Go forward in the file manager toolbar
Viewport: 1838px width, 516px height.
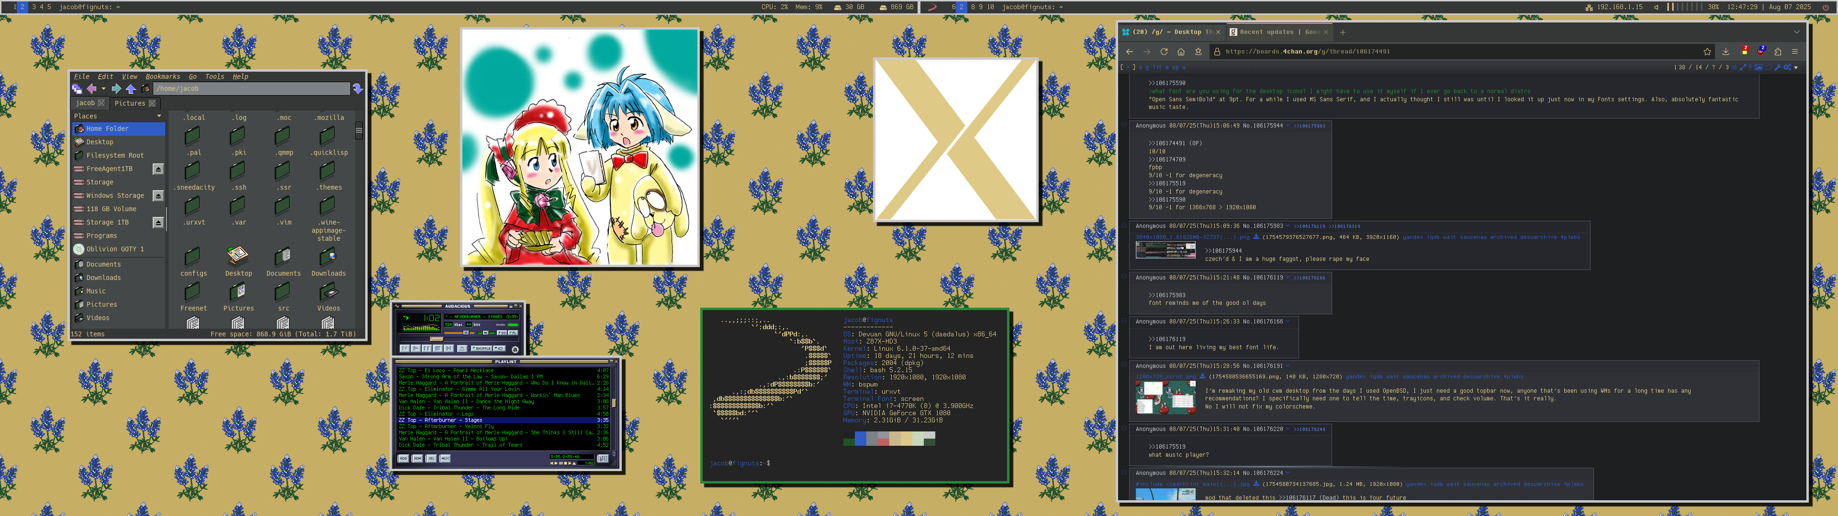116,89
